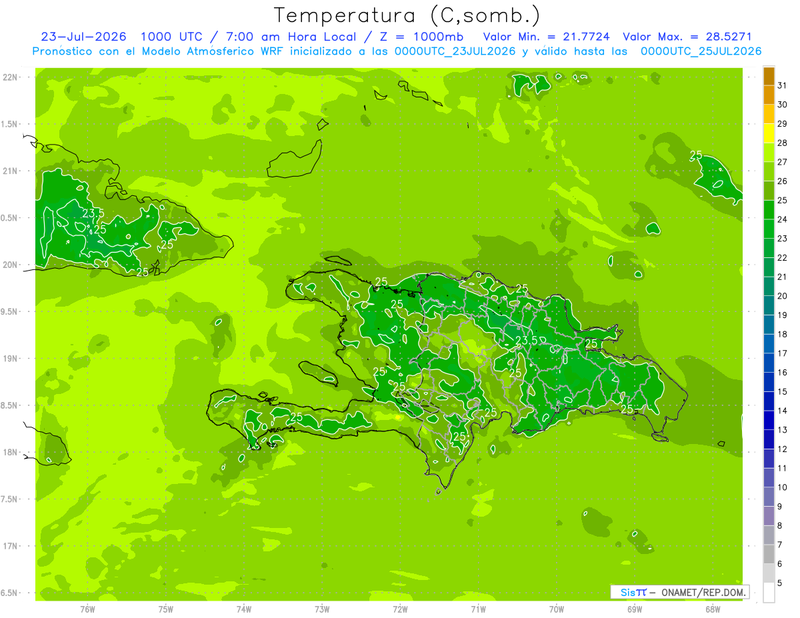Click the "68W" longitude label
The image size is (800, 618).
(713, 609)
